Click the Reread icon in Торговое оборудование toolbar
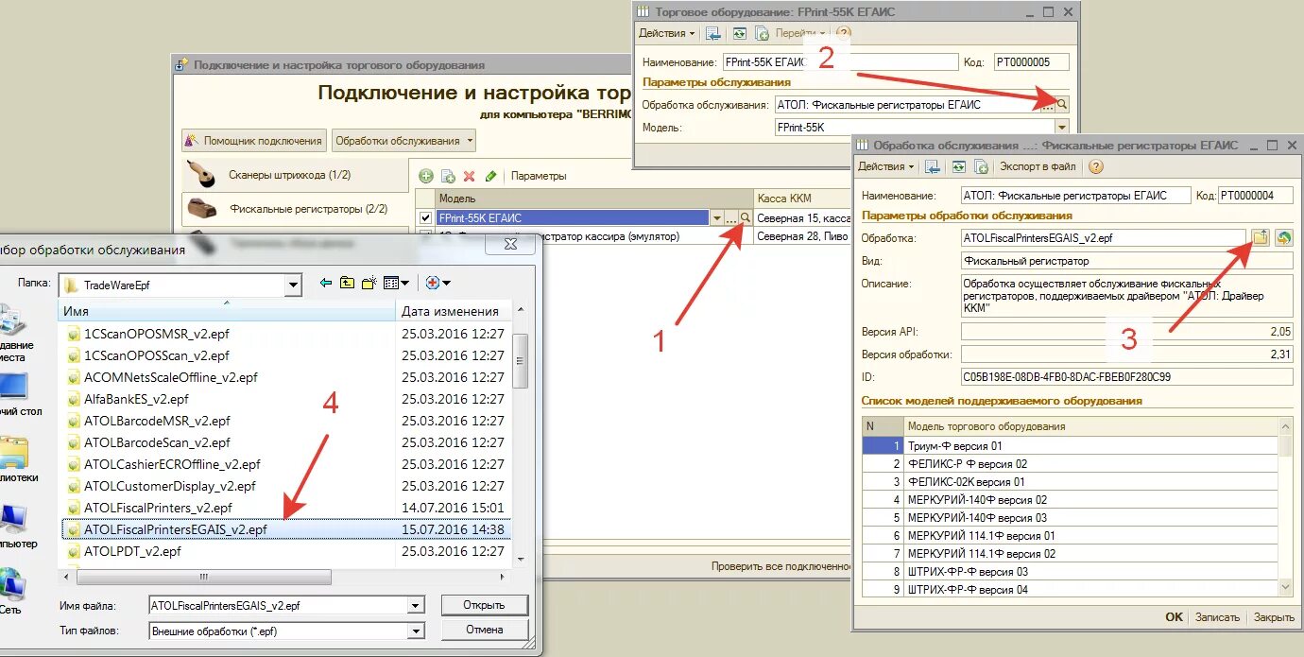Image resolution: width=1304 pixels, height=657 pixels. click(x=739, y=33)
